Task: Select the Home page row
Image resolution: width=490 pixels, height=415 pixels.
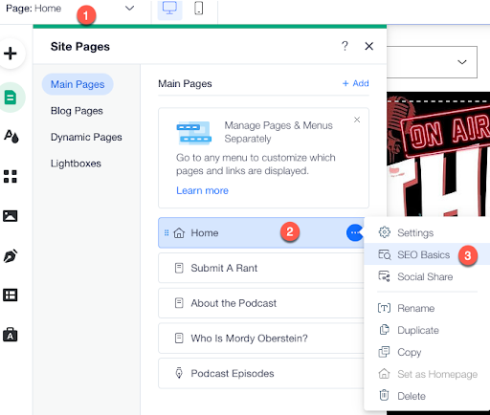Action: 261,232
